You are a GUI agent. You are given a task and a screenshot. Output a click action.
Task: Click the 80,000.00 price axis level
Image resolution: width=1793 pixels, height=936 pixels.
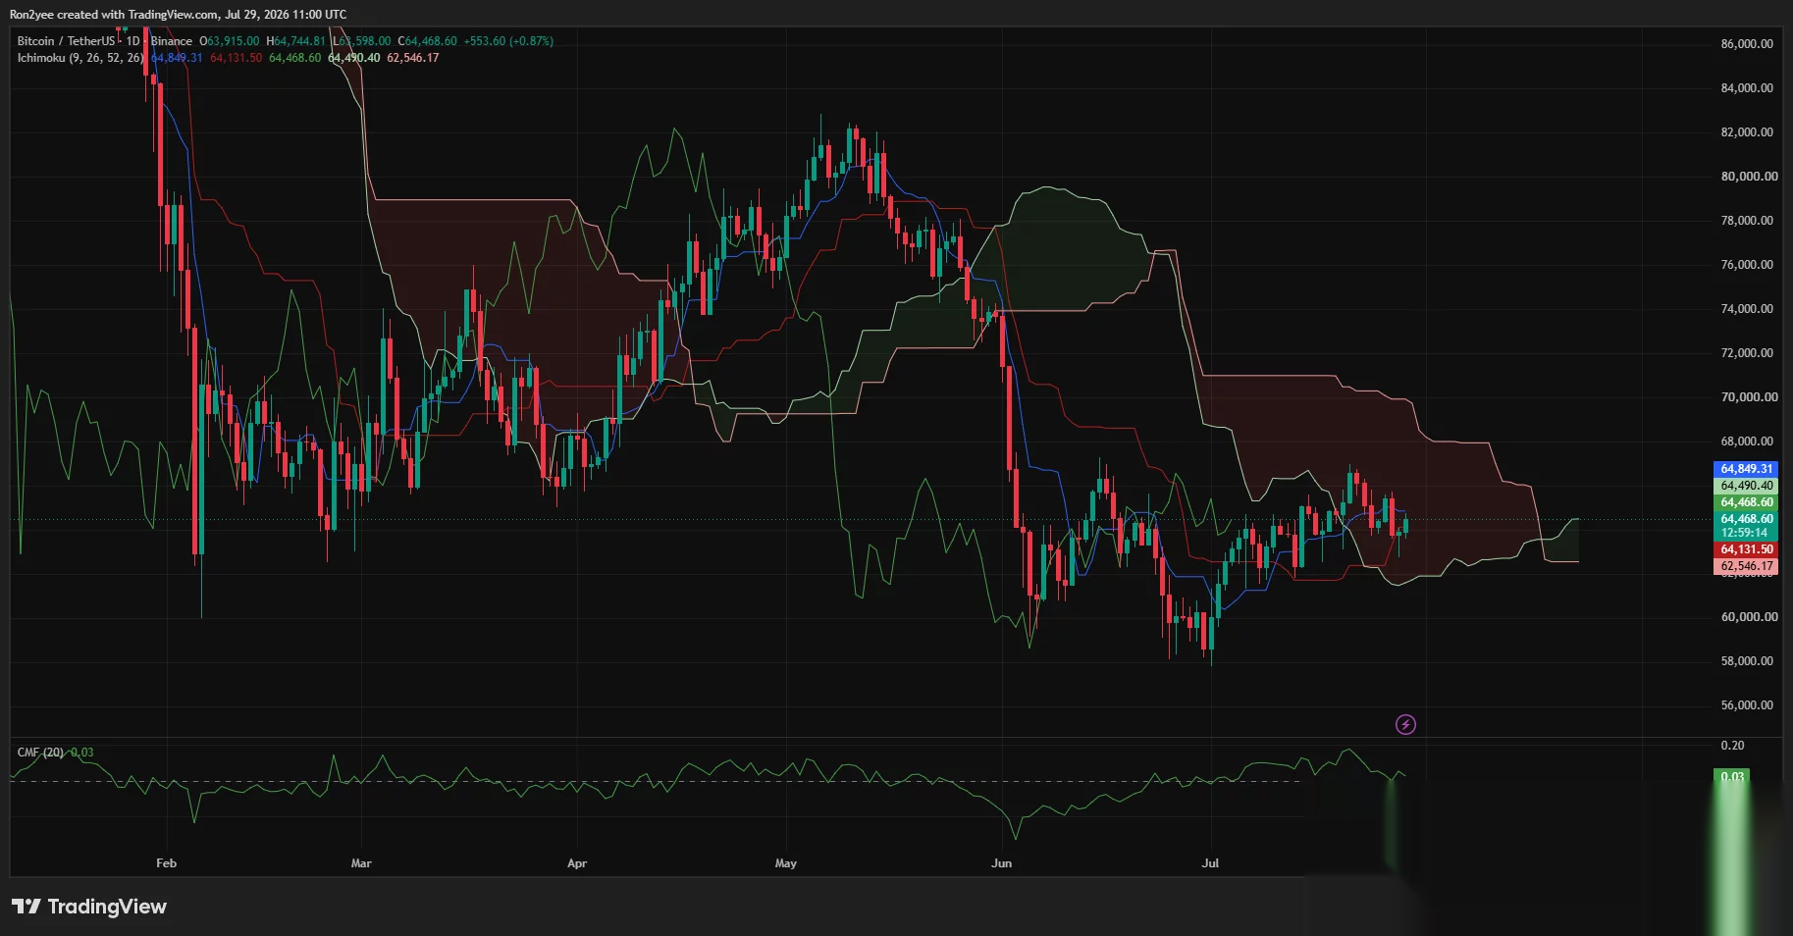click(1749, 177)
